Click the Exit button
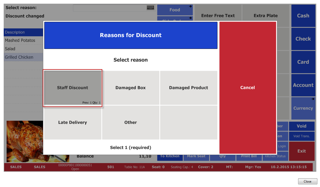Image resolution: width=320 pixels, height=187 pixels. [x=302, y=151]
